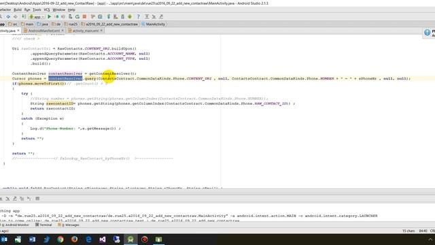Select the MainActivity breadcrumb item
Screen dimensions: 435x245
154,24
